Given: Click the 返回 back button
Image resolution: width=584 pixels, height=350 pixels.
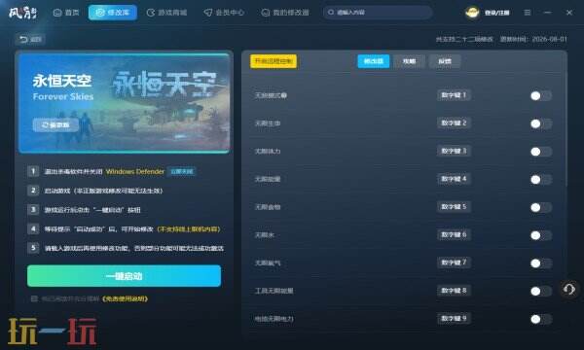Looking at the screenshot, I should pyautogui.click(x=30, y=39).
